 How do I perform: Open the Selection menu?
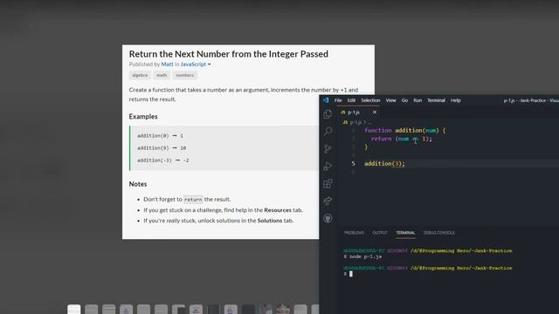pyautogui.click(x=370, y=100)
